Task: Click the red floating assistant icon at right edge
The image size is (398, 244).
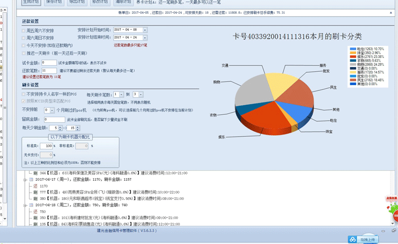Action: [x=395, y=215]
